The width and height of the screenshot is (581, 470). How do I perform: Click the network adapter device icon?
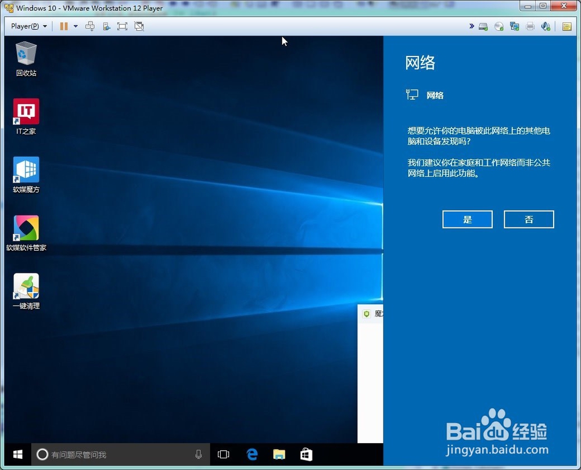click(515, 26)
